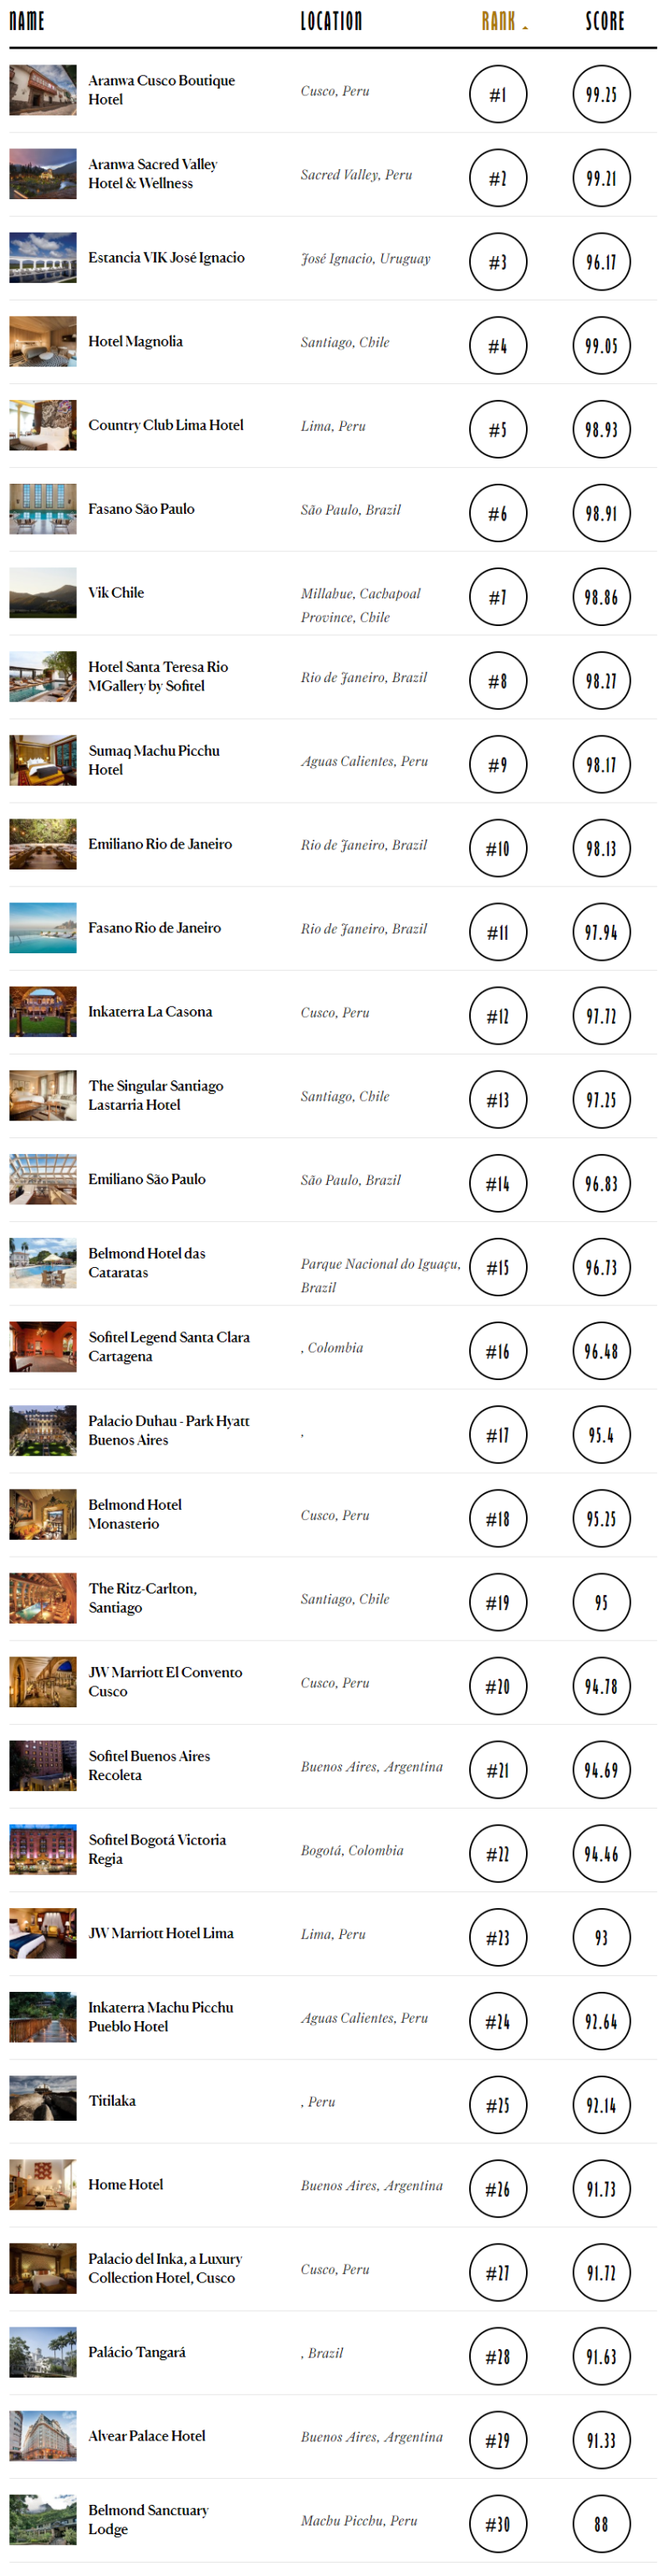The image size is (669, 2576).
Task: Open the Estancia VIK José Ignacio thumbnail image
Action: click(x=43, y=258)
